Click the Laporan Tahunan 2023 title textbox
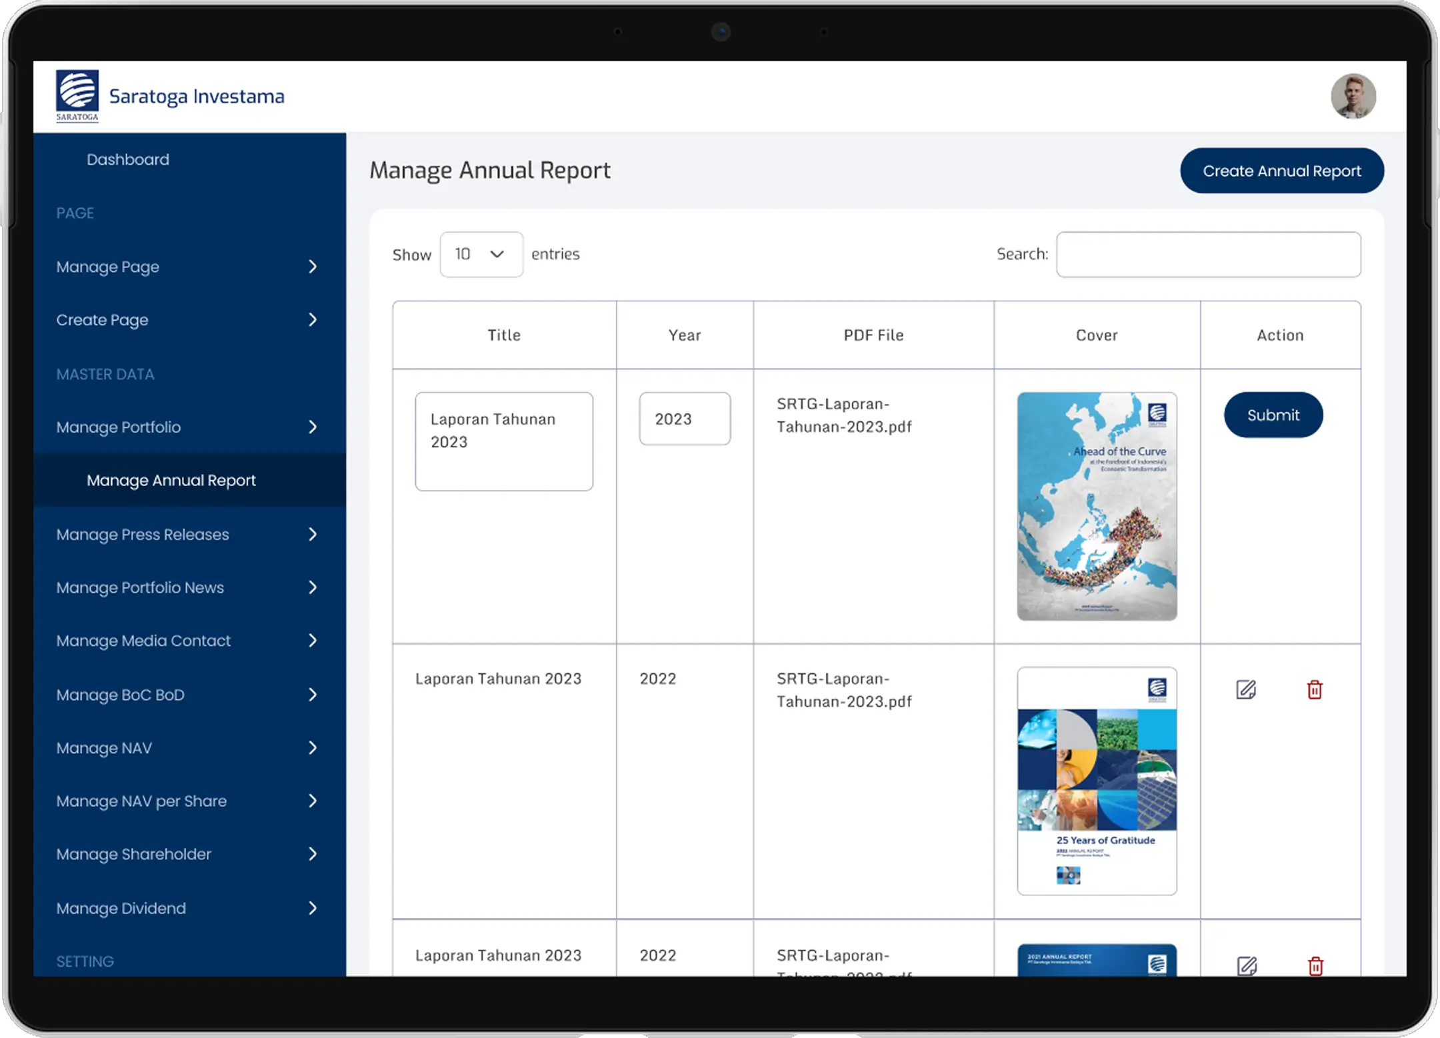Viewport: 1440px width, 1038px height. tap(503, 441)
